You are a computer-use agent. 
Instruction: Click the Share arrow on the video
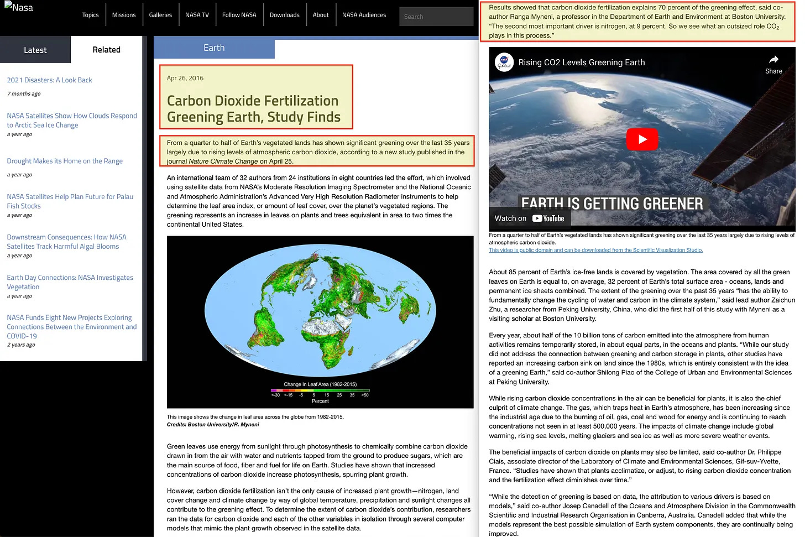pos(773,60)
